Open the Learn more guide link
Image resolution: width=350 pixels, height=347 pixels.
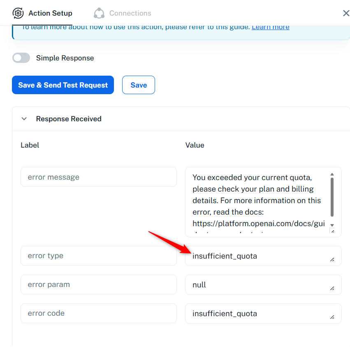click(x=270, y=27)
